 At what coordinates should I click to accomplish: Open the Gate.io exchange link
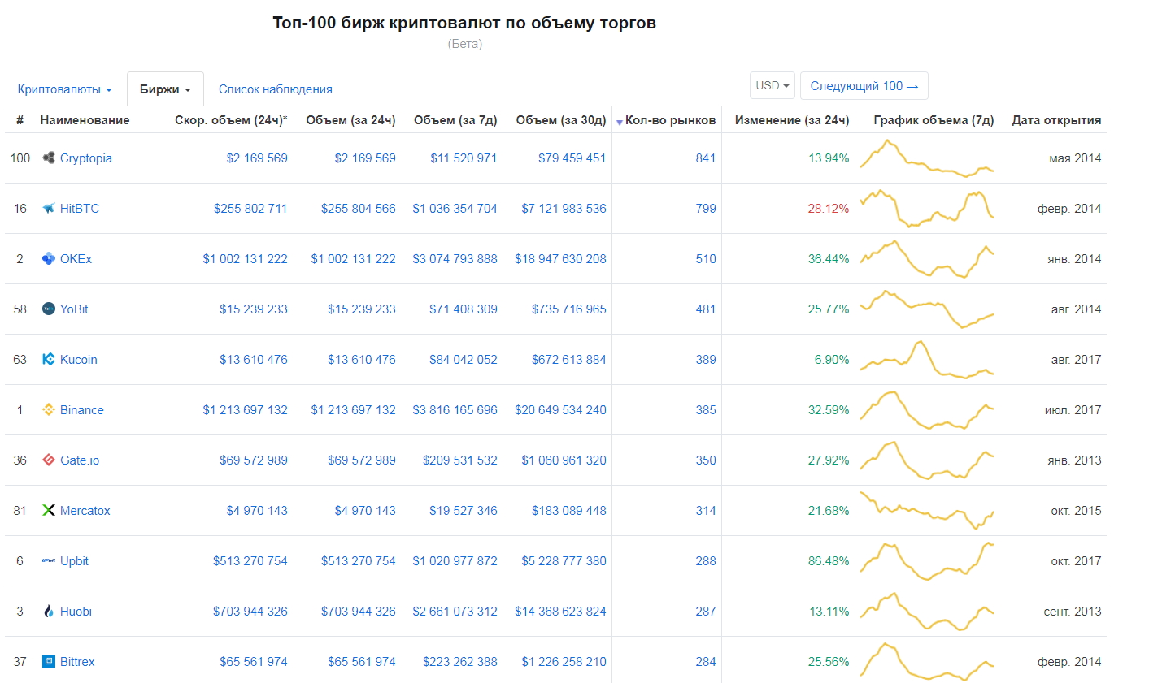click(80, 460)
